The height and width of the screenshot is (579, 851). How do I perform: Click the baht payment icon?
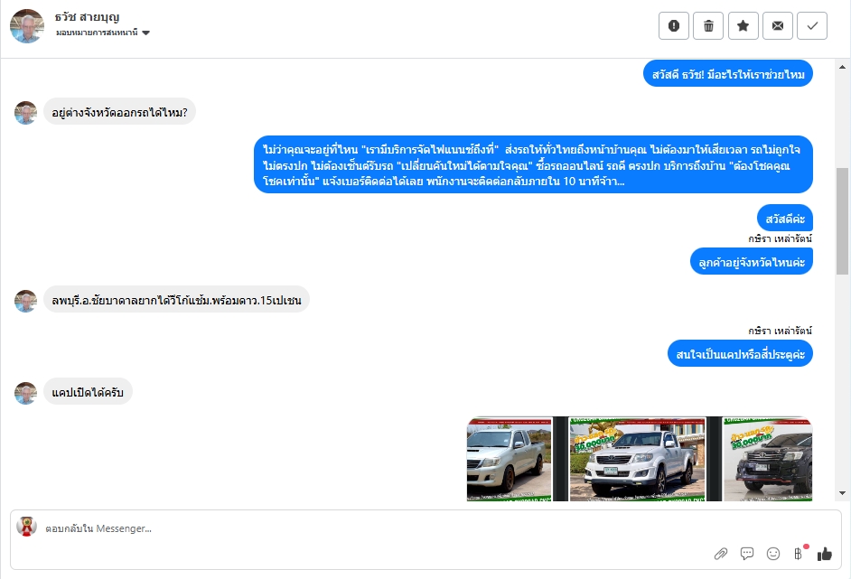[799, 553]
